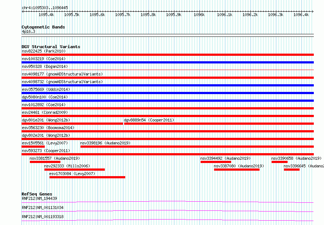Click the chr4:1095303..1096445 coordinates label

coord(45,8)
